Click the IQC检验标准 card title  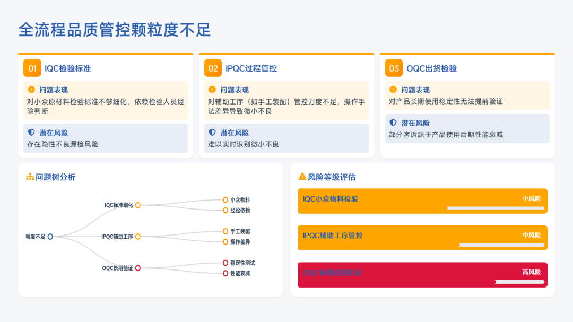point(68,68)
